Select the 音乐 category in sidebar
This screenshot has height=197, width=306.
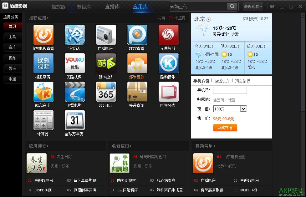pyautogui.click(x=13, y=47)
